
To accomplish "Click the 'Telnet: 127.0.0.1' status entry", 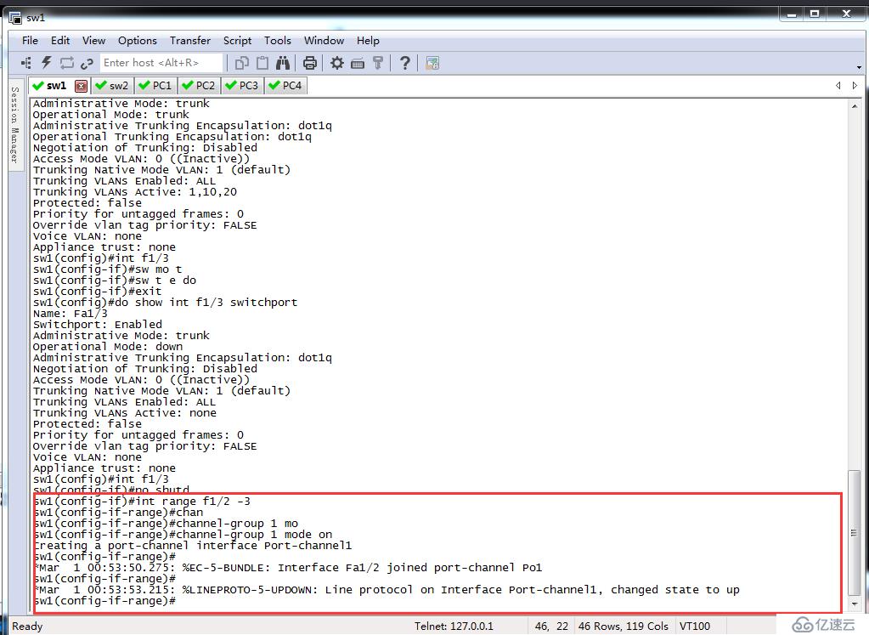I will coord(454,626).
